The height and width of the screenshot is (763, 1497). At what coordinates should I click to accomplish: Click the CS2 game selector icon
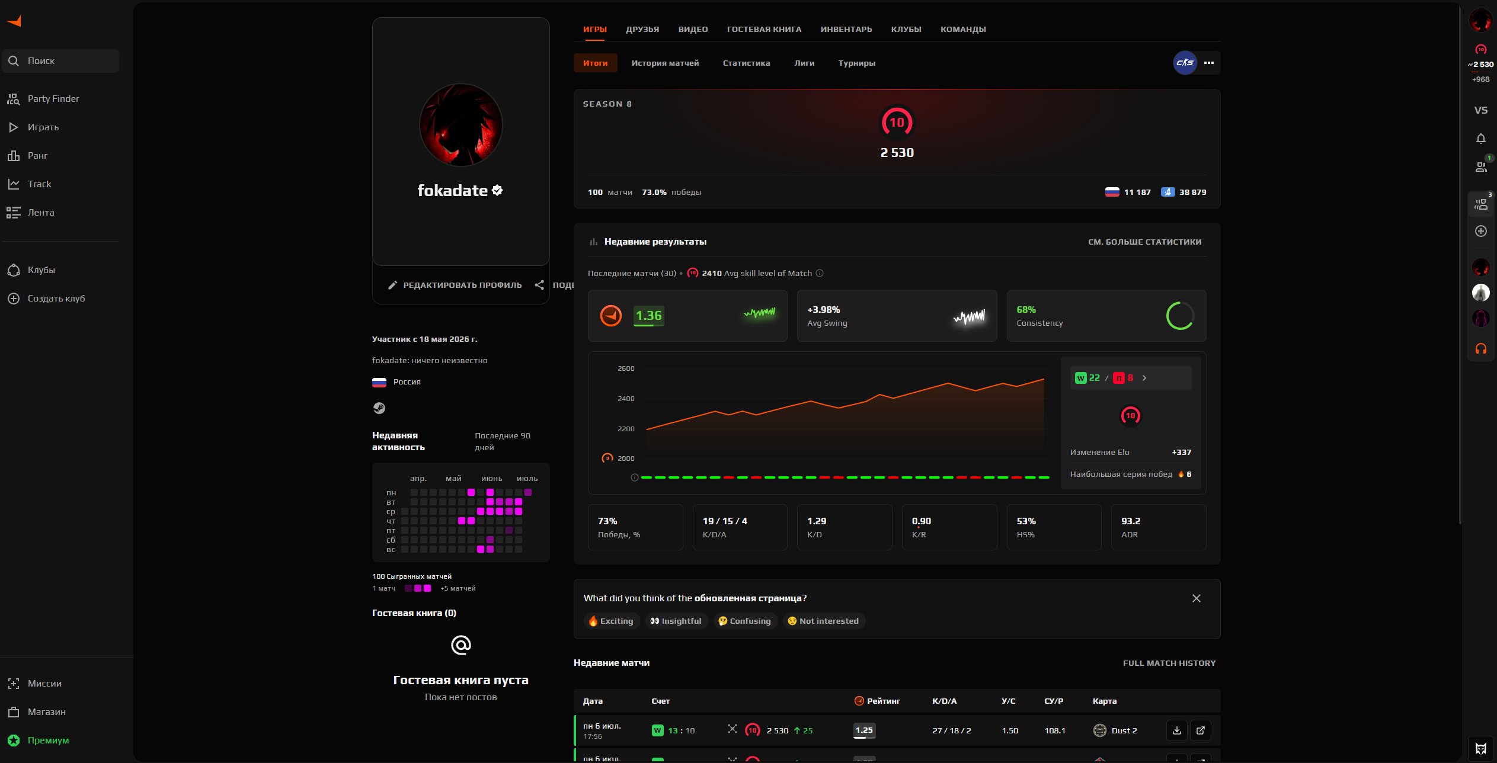tap(1185, 63)
